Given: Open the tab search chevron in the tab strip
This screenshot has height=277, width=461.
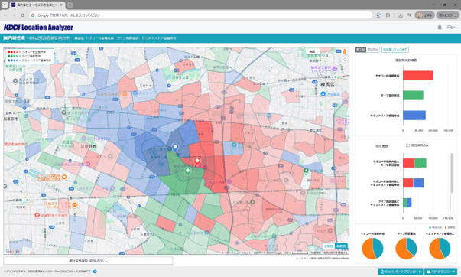Looking at the screenshot, I should coord(5,5).
